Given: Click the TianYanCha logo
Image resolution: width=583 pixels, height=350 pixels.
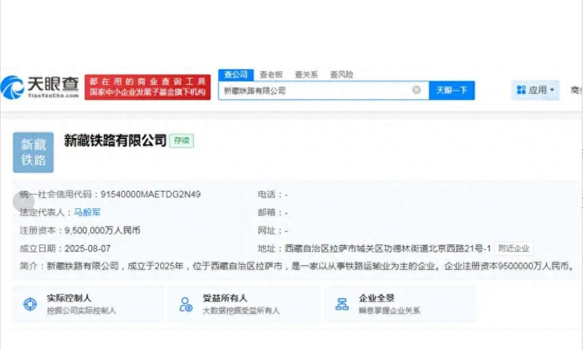Looking at the screenshot, I should [x=39, y=87].
